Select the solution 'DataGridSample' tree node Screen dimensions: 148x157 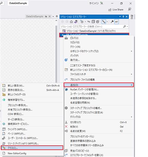coord(91,31)
